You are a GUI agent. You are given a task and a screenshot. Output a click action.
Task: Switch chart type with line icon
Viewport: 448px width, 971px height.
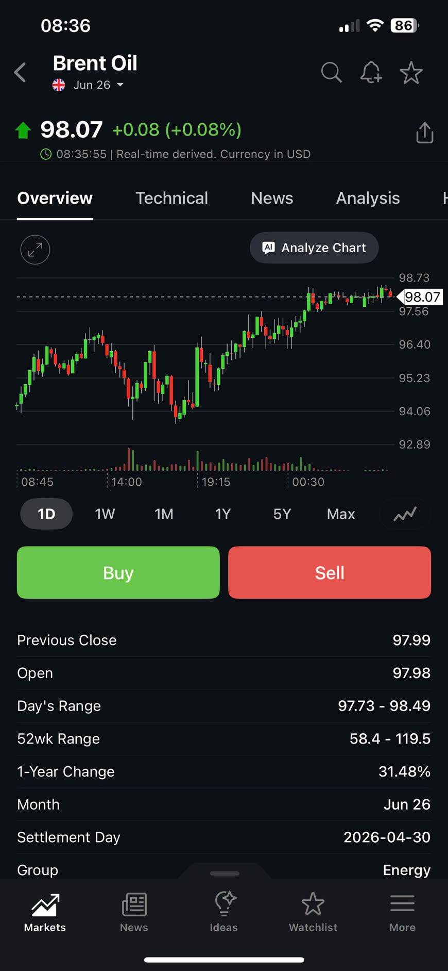(405, 514)
